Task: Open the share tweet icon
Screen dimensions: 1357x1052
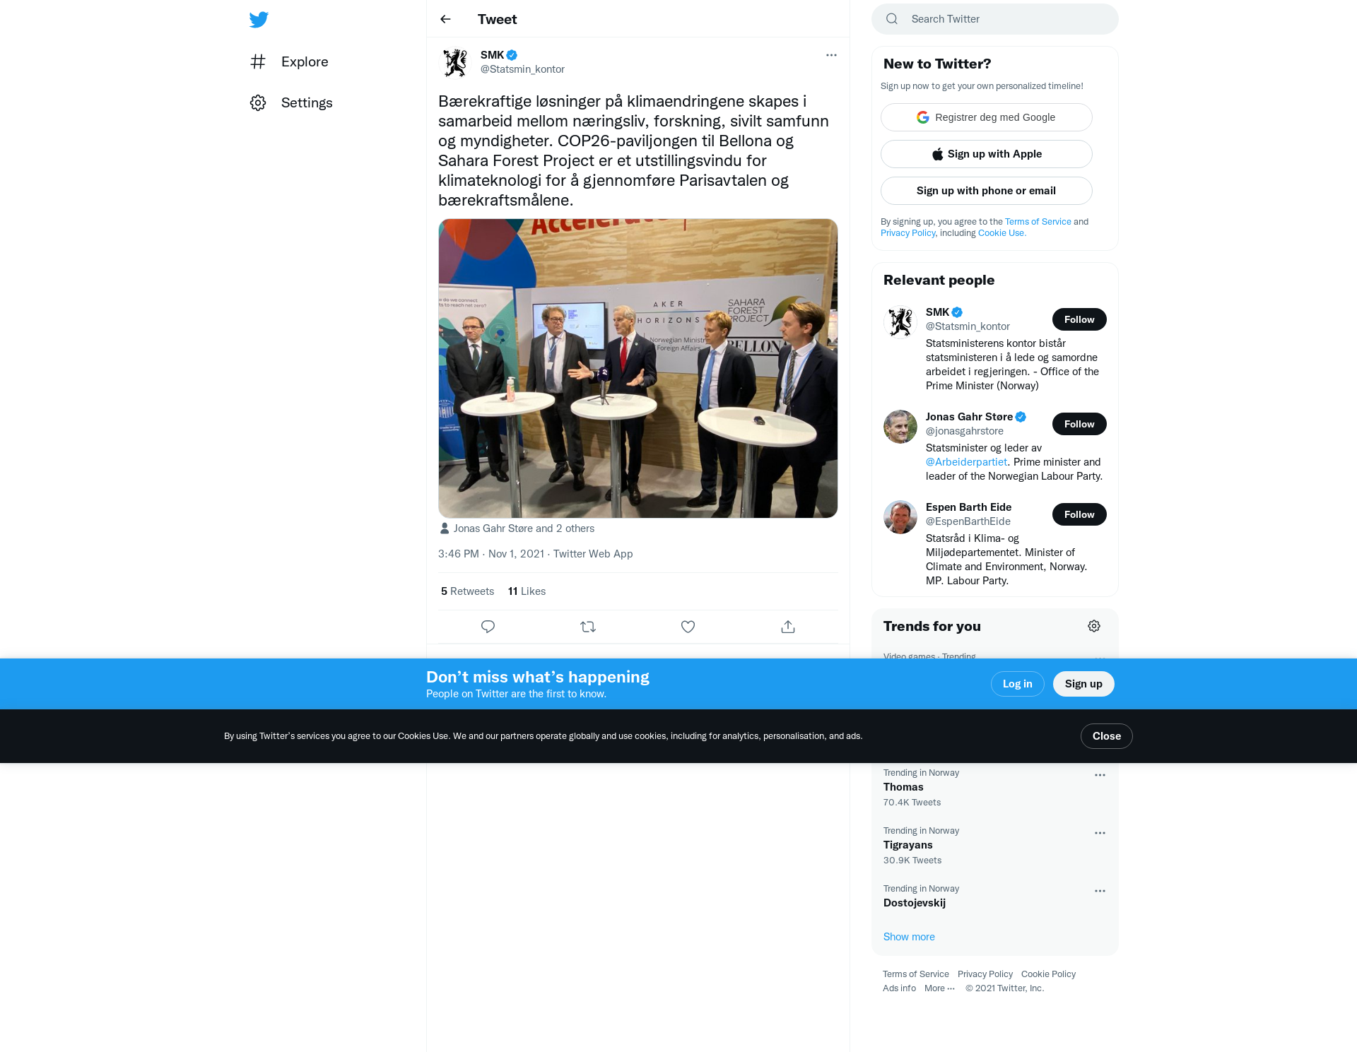Action: 788,627
